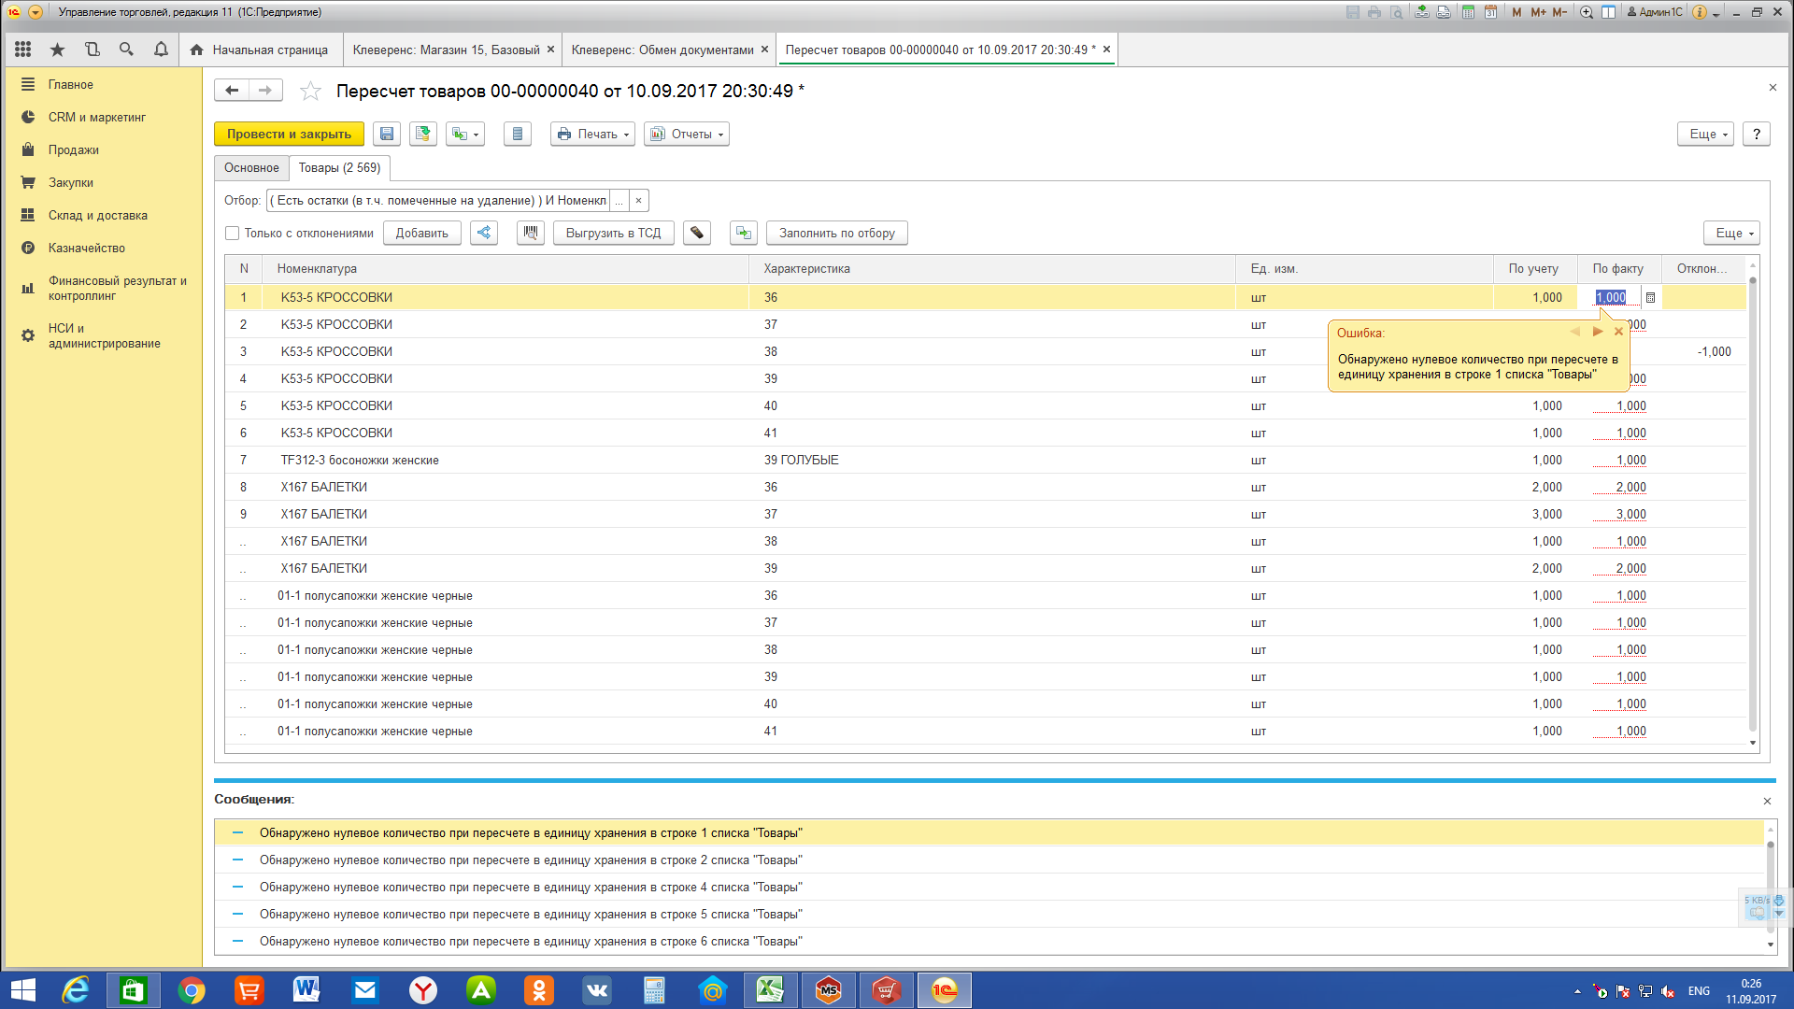Open the notifications bell
Screen dimensions: 1794x1009
(161, 50)
